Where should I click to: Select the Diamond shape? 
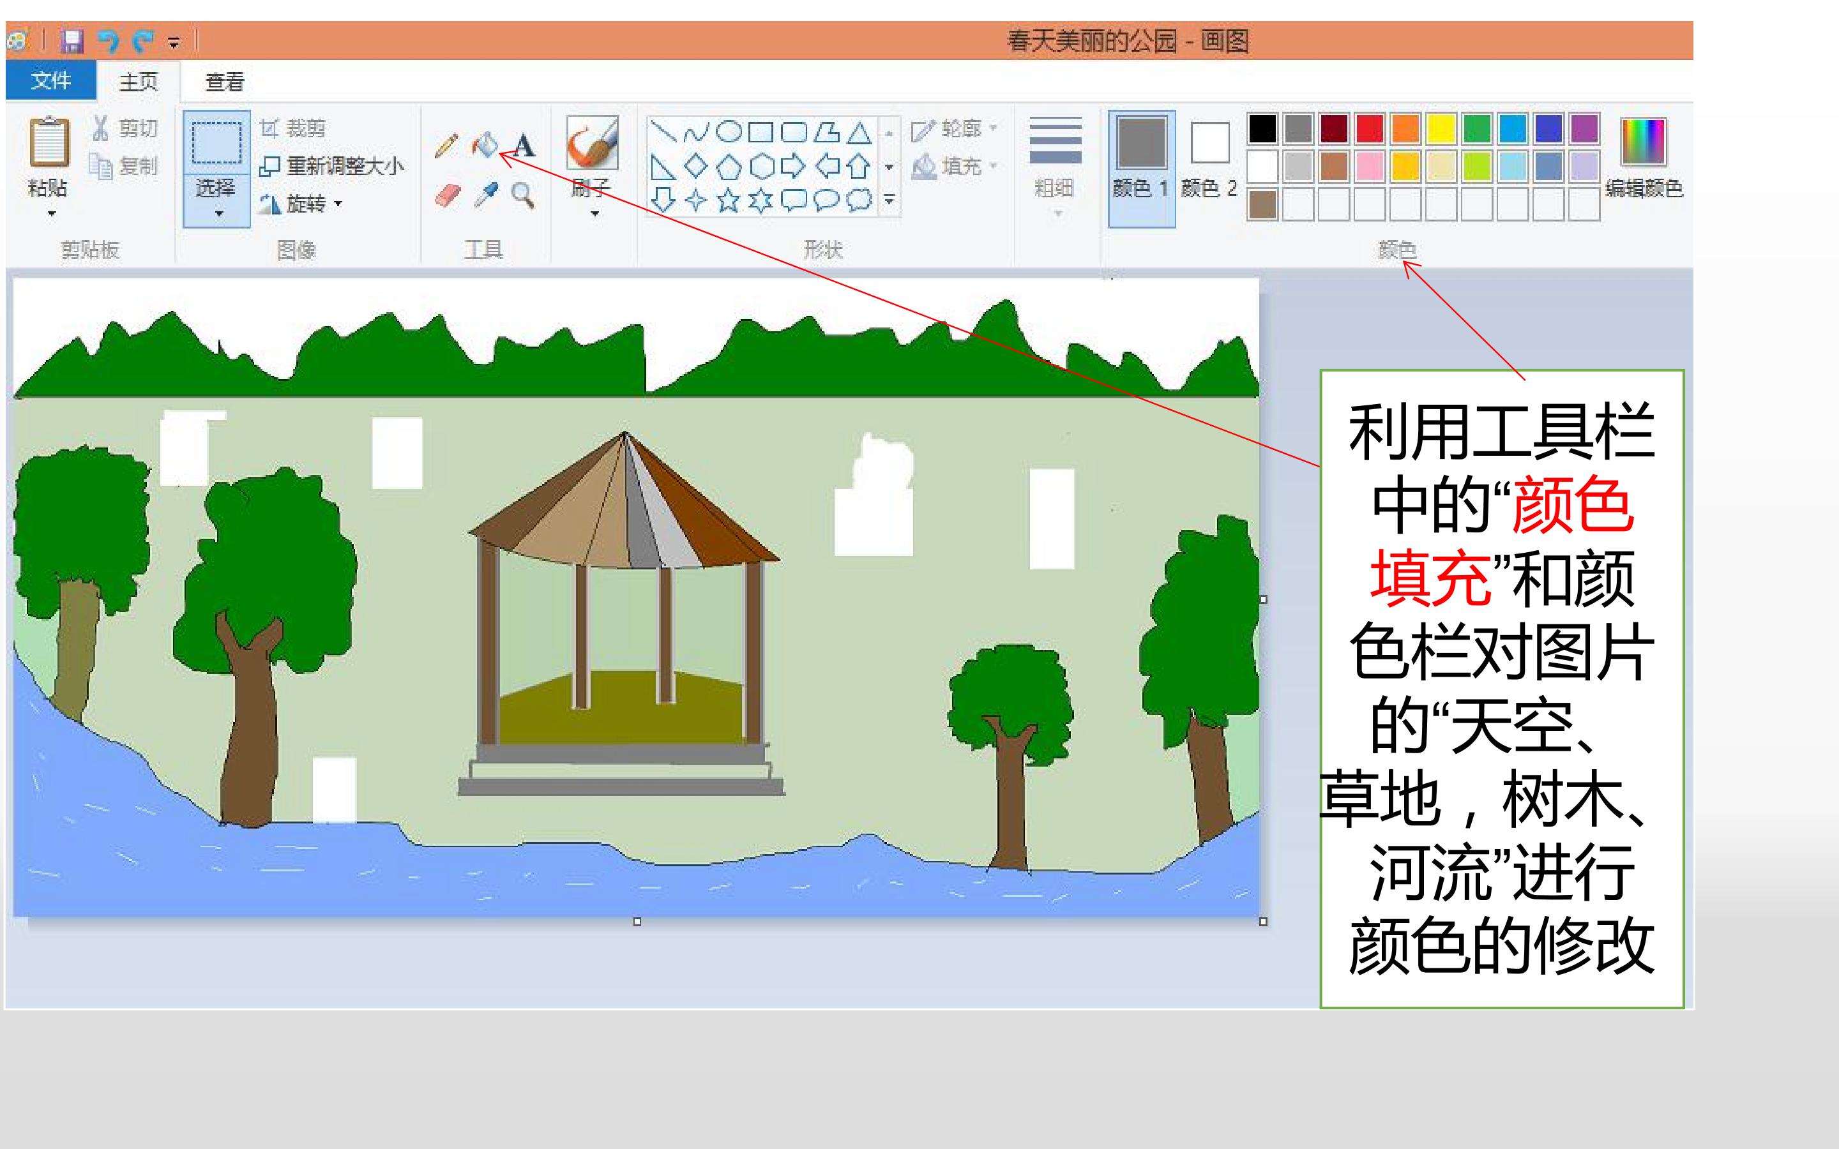pyautogui.click(x=696, y=166)
